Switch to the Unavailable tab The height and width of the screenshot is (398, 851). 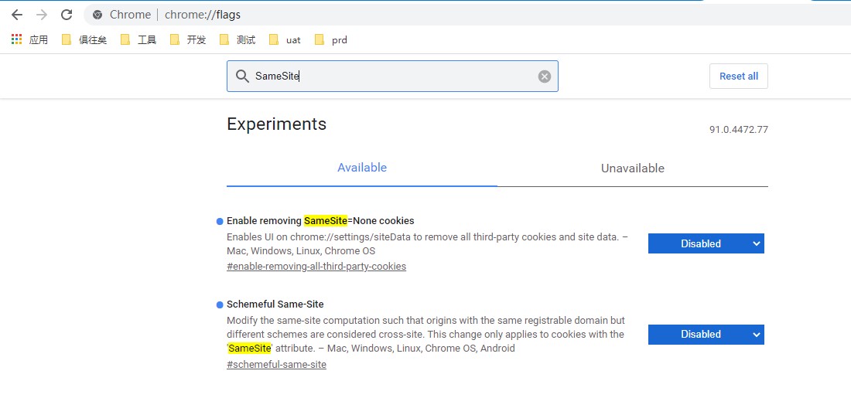(632, 168)
